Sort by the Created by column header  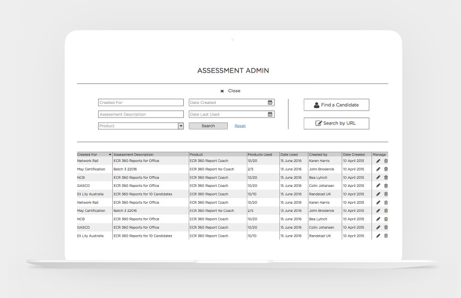[318, 154]
